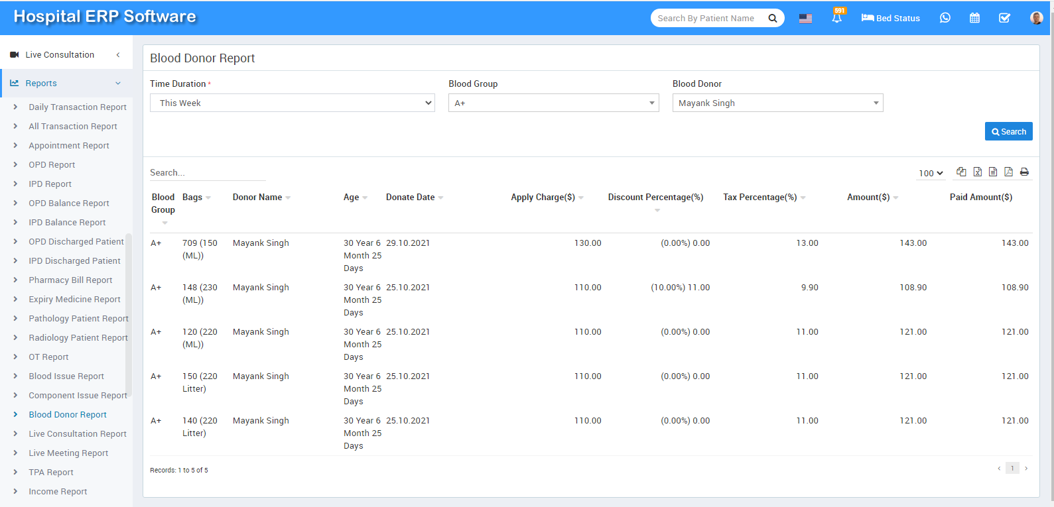
Task: Change the 100 rows-per-page selector
Action: coord(931,173)
